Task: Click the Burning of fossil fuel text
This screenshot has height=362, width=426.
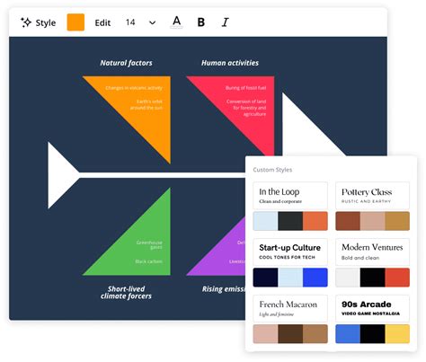Action: click(x=245, y=88)
